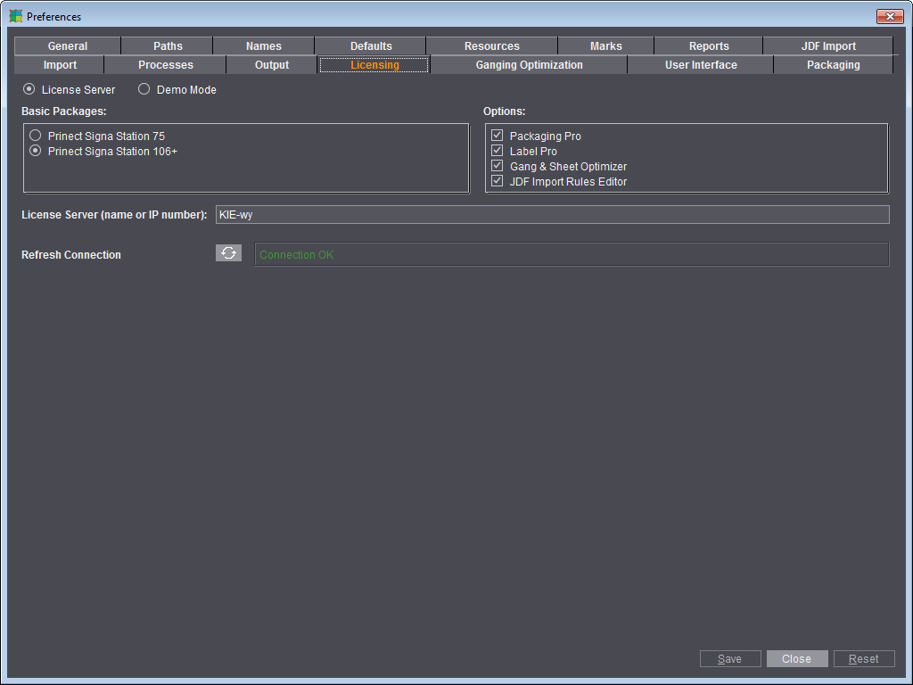
Task: Open the Output tab
Action: point(271,64)
